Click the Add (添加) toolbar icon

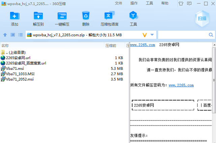pos(14,16)
